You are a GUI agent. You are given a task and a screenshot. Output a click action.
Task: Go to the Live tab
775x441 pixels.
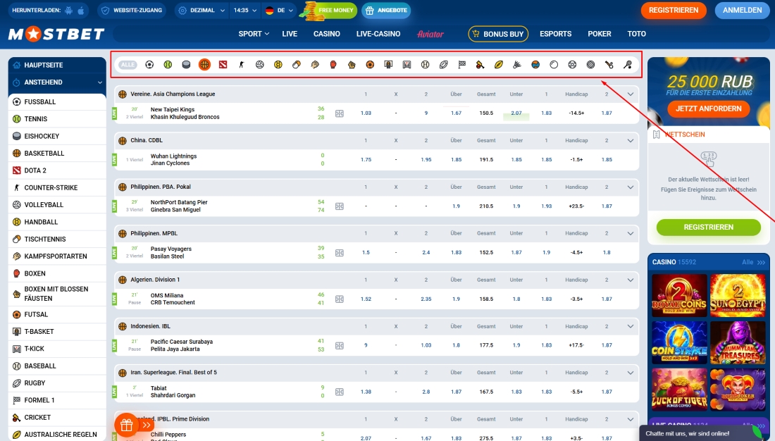tap(290, 34)
